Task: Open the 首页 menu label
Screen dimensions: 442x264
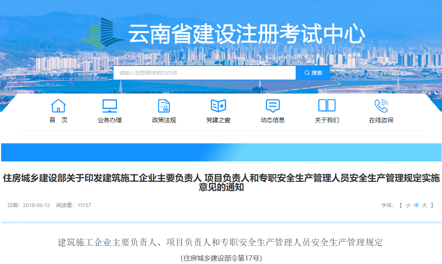Action: tap(58, 120)
